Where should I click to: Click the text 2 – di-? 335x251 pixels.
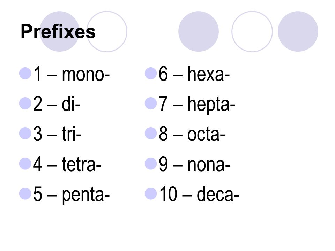tap(57, 104)
